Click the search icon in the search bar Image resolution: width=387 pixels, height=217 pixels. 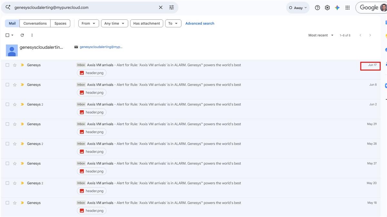pos(8,7)
